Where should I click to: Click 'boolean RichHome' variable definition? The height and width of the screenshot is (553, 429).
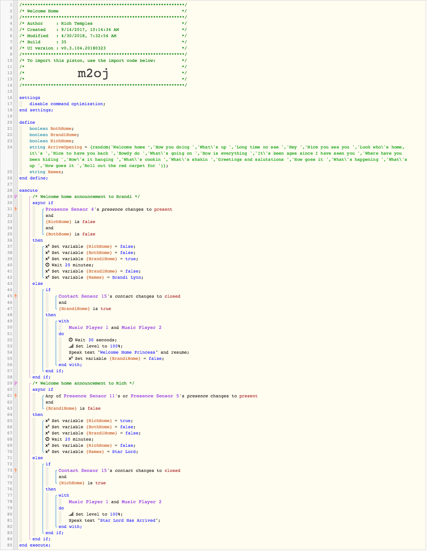click(52, 141)
